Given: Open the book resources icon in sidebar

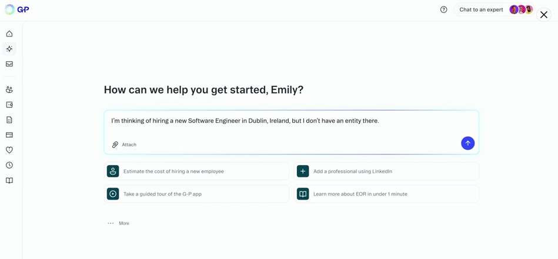Looking at the screenshot, I should point(9,181).
